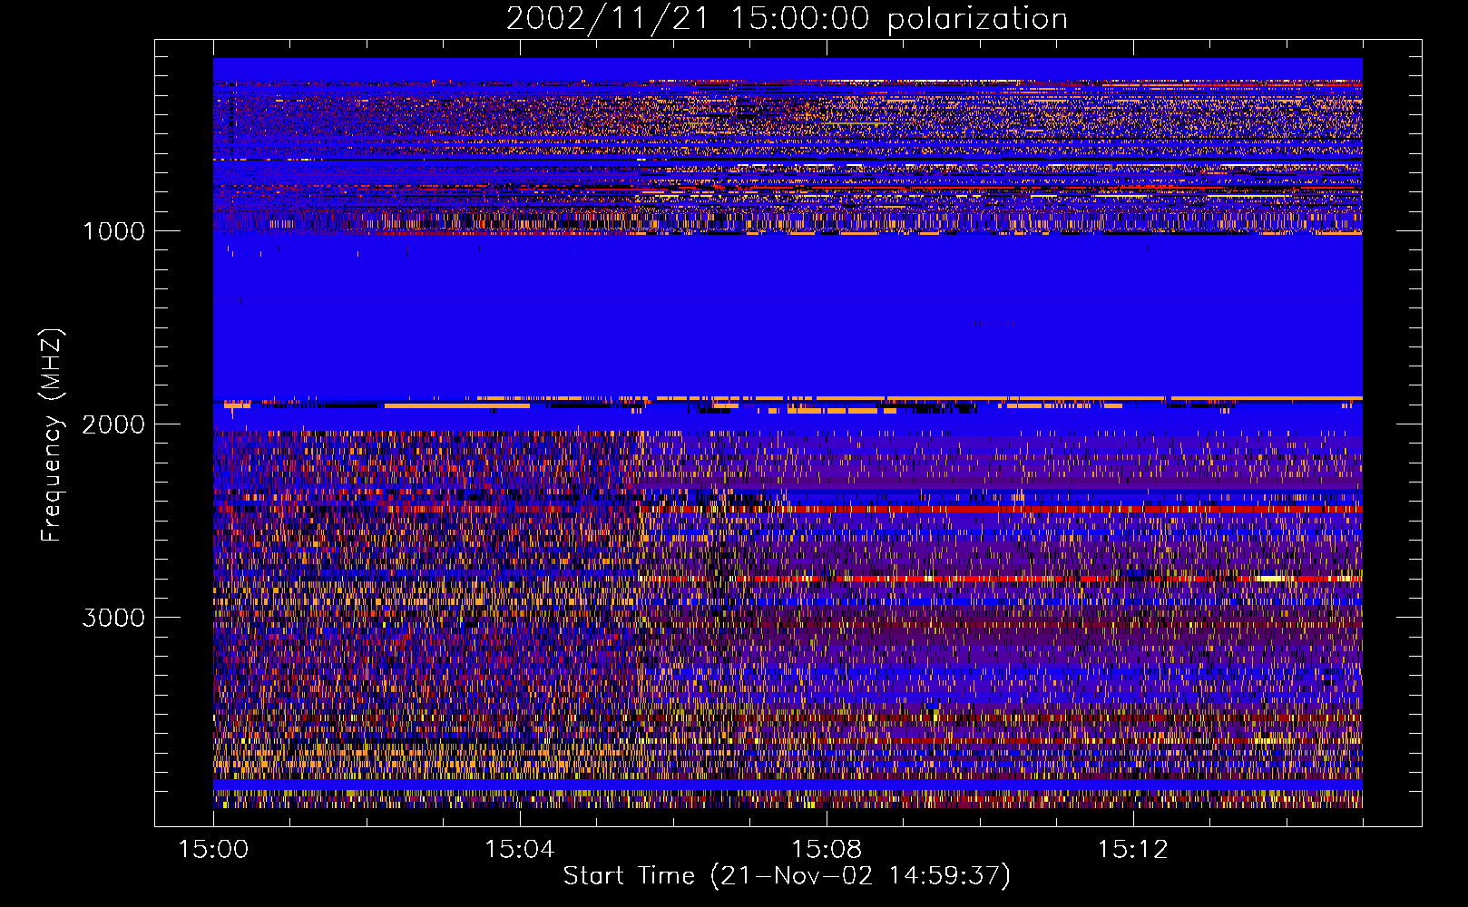The image size is (1468, 907).
Task: Click the '2000' frequency tick label
Action: 113,424
